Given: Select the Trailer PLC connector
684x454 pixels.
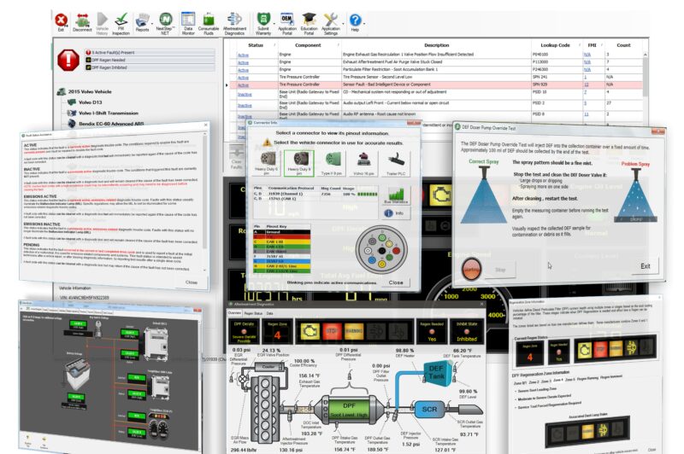Looking at the screenshot, I should tap(396, 163).
